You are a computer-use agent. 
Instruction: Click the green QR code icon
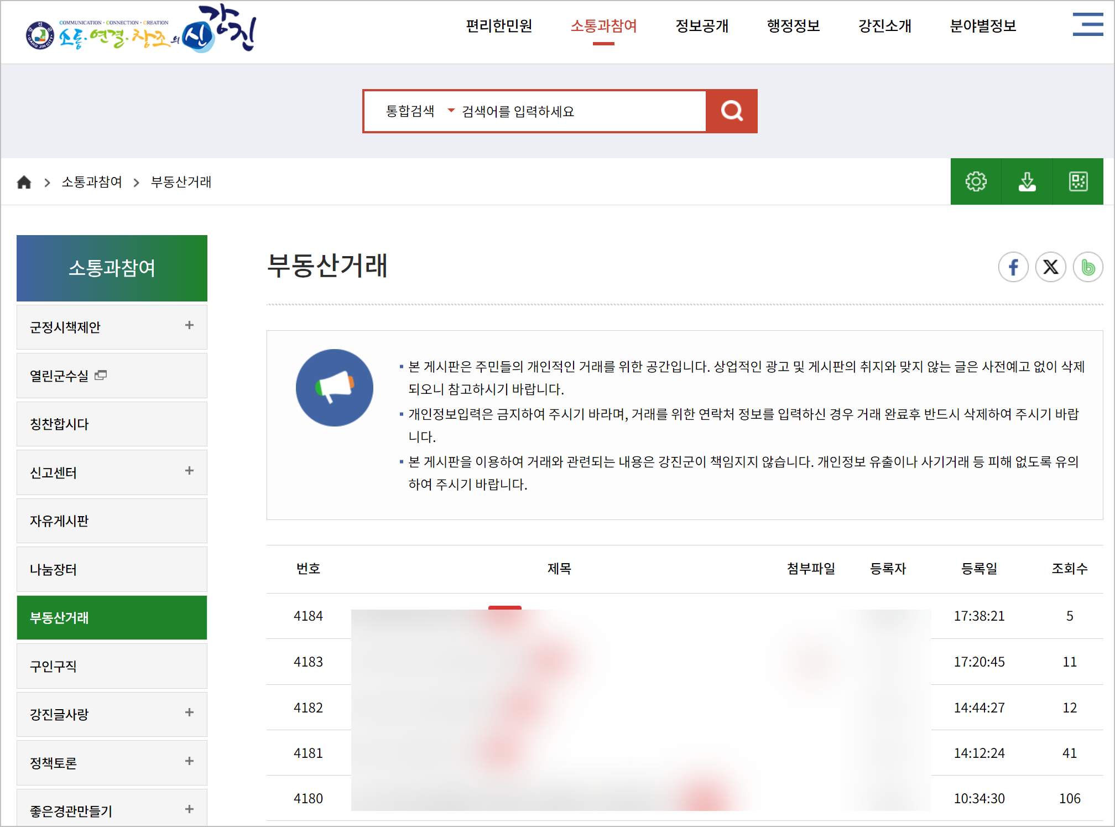pyautogui.click(x=1077, y=182)
